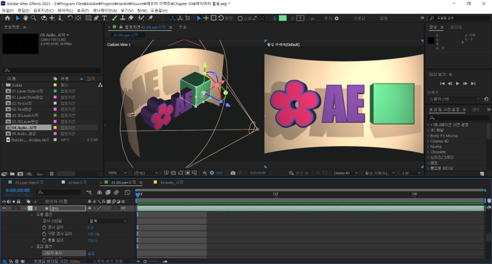Screen dimensions: 492x264
Task: Toggle the 3D layer switch for 큐브
Action: point(123,208)
